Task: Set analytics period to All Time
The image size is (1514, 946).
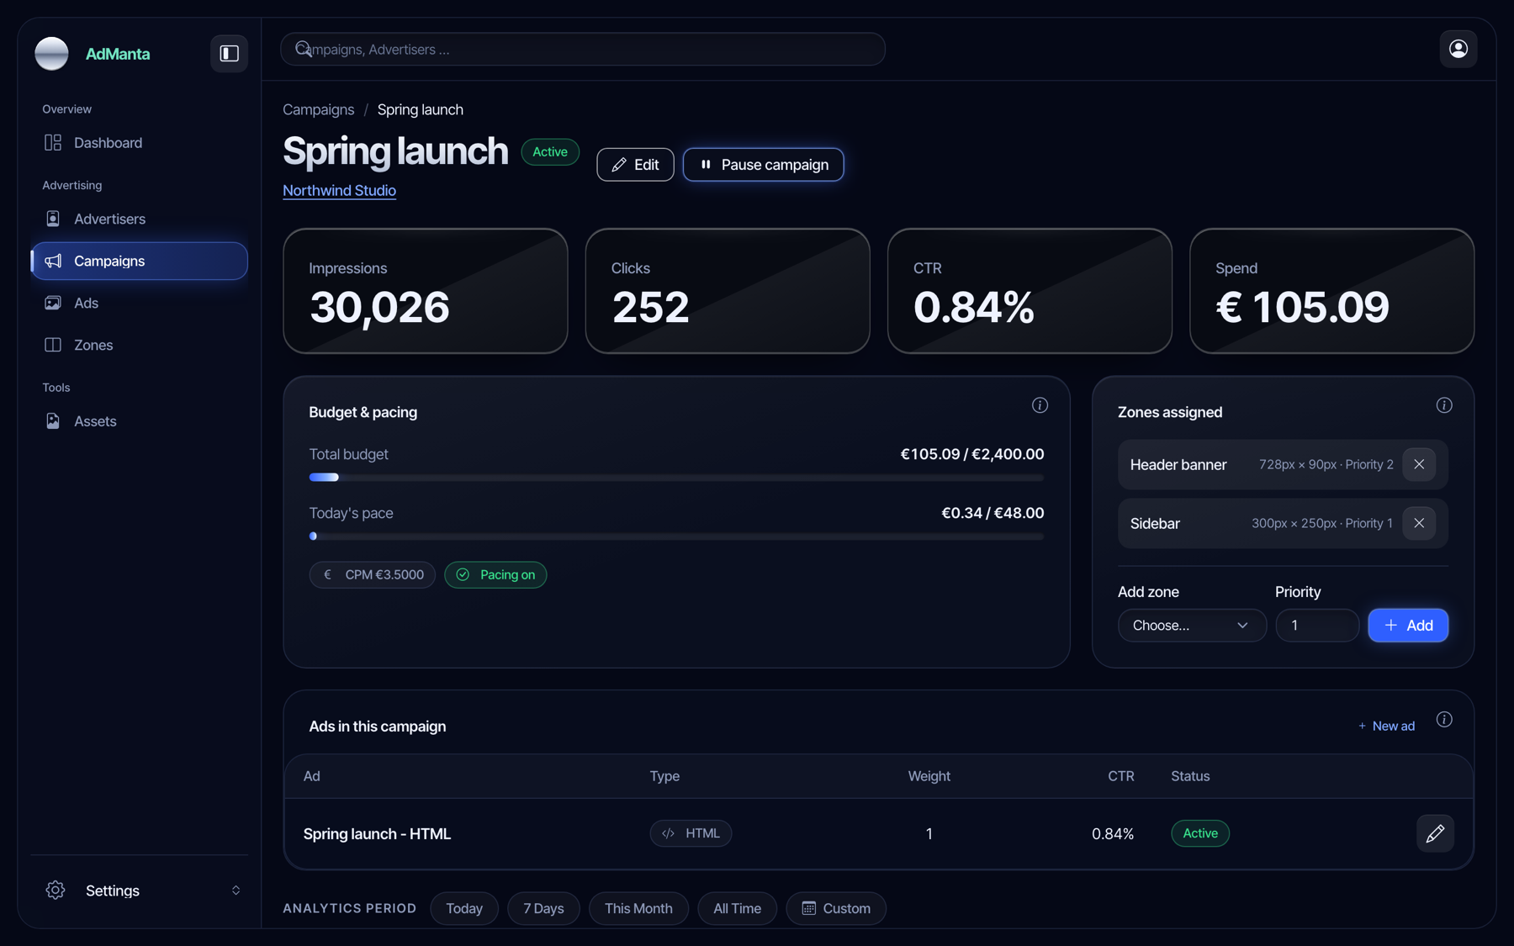Action: (x=737, y=908)
